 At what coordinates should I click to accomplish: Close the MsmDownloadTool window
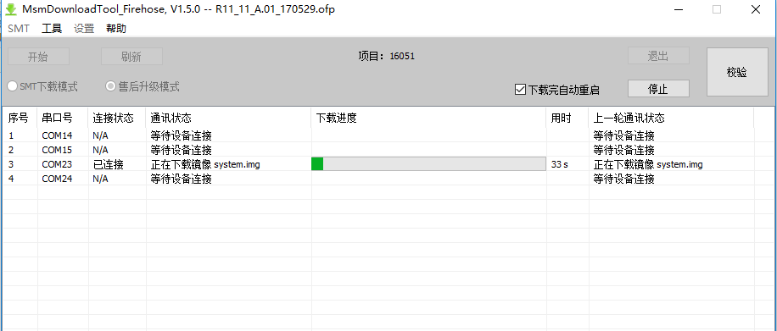point(755,9)
